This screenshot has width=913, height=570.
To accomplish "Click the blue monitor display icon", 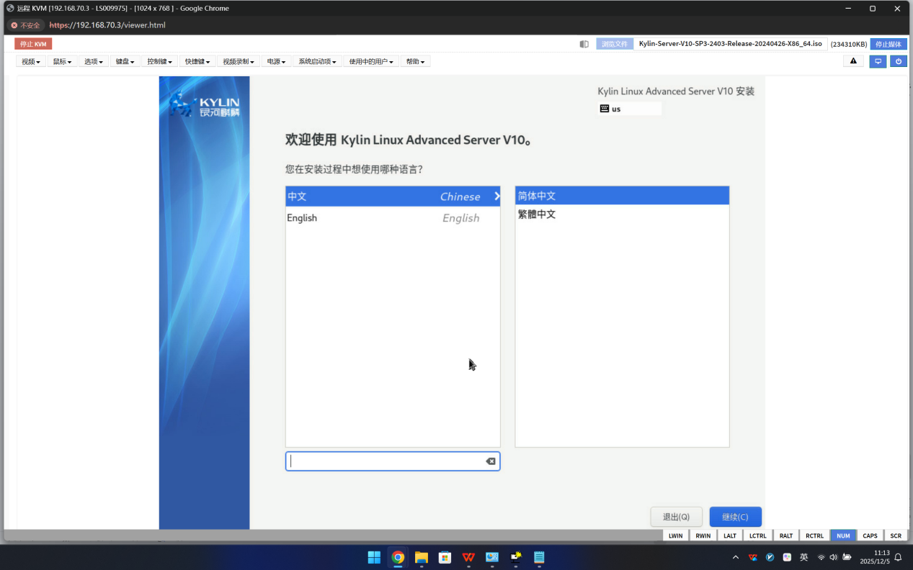I will click(x=878, y=61).
